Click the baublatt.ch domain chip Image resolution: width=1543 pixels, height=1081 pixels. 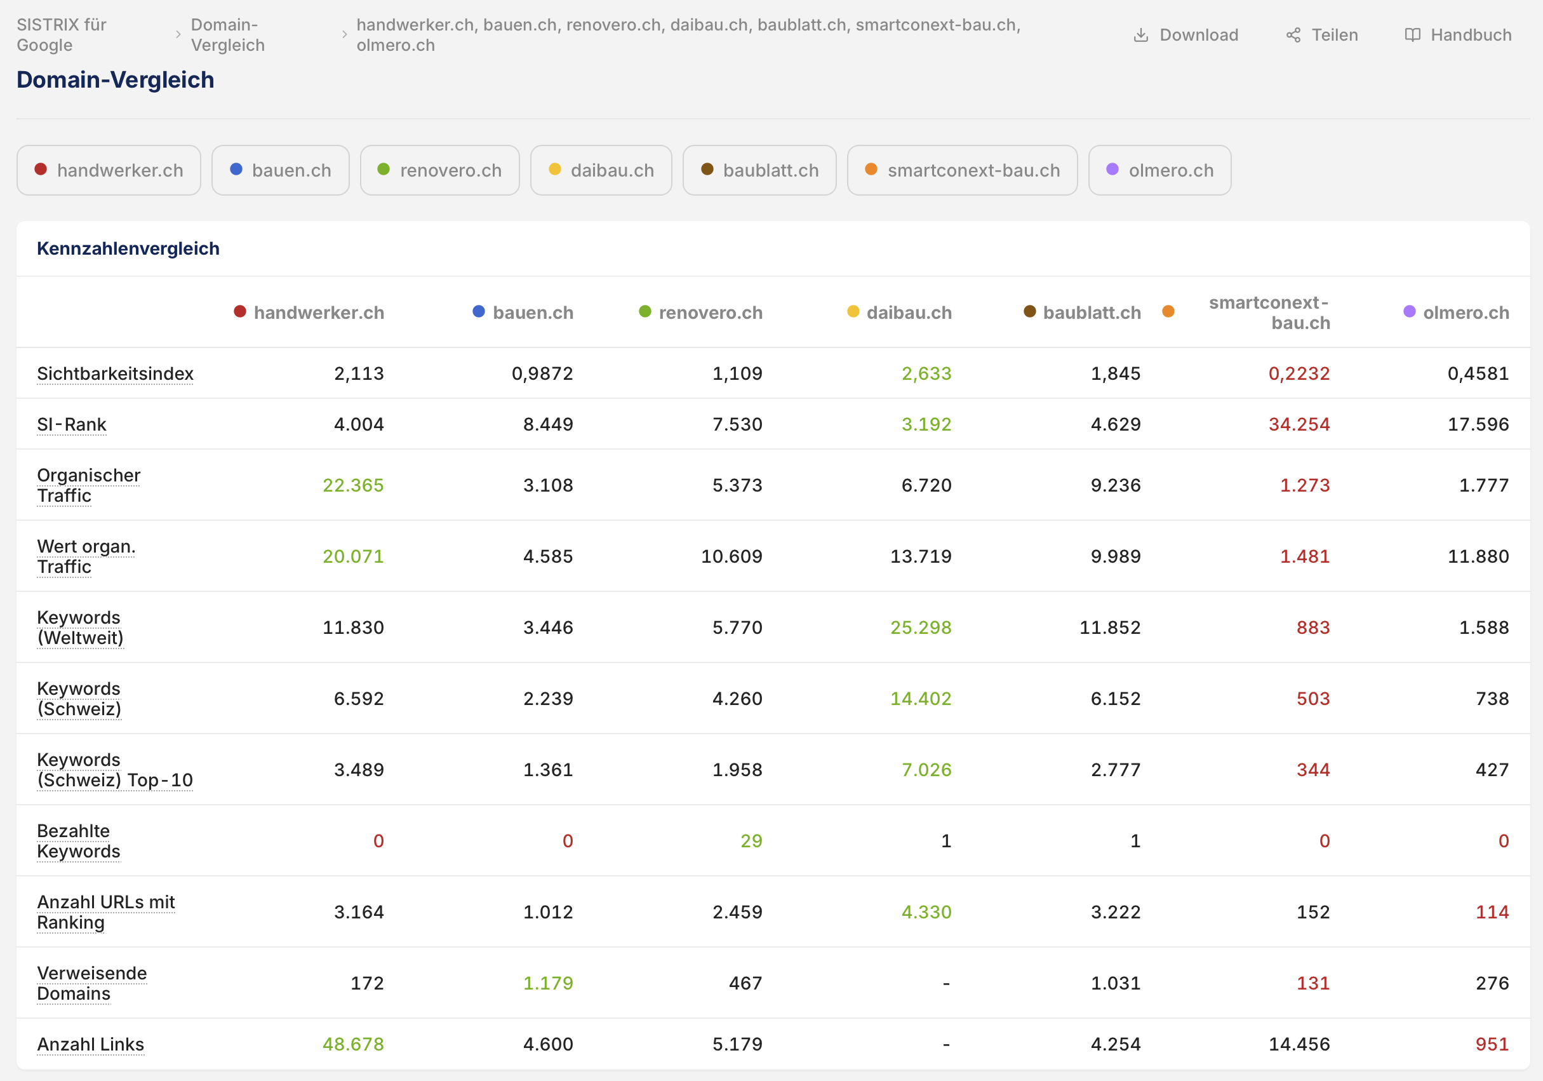pyautogui.click(x=759, y=170)
